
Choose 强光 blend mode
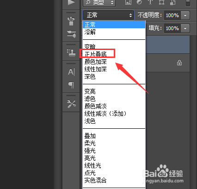(x=114, y=151)
